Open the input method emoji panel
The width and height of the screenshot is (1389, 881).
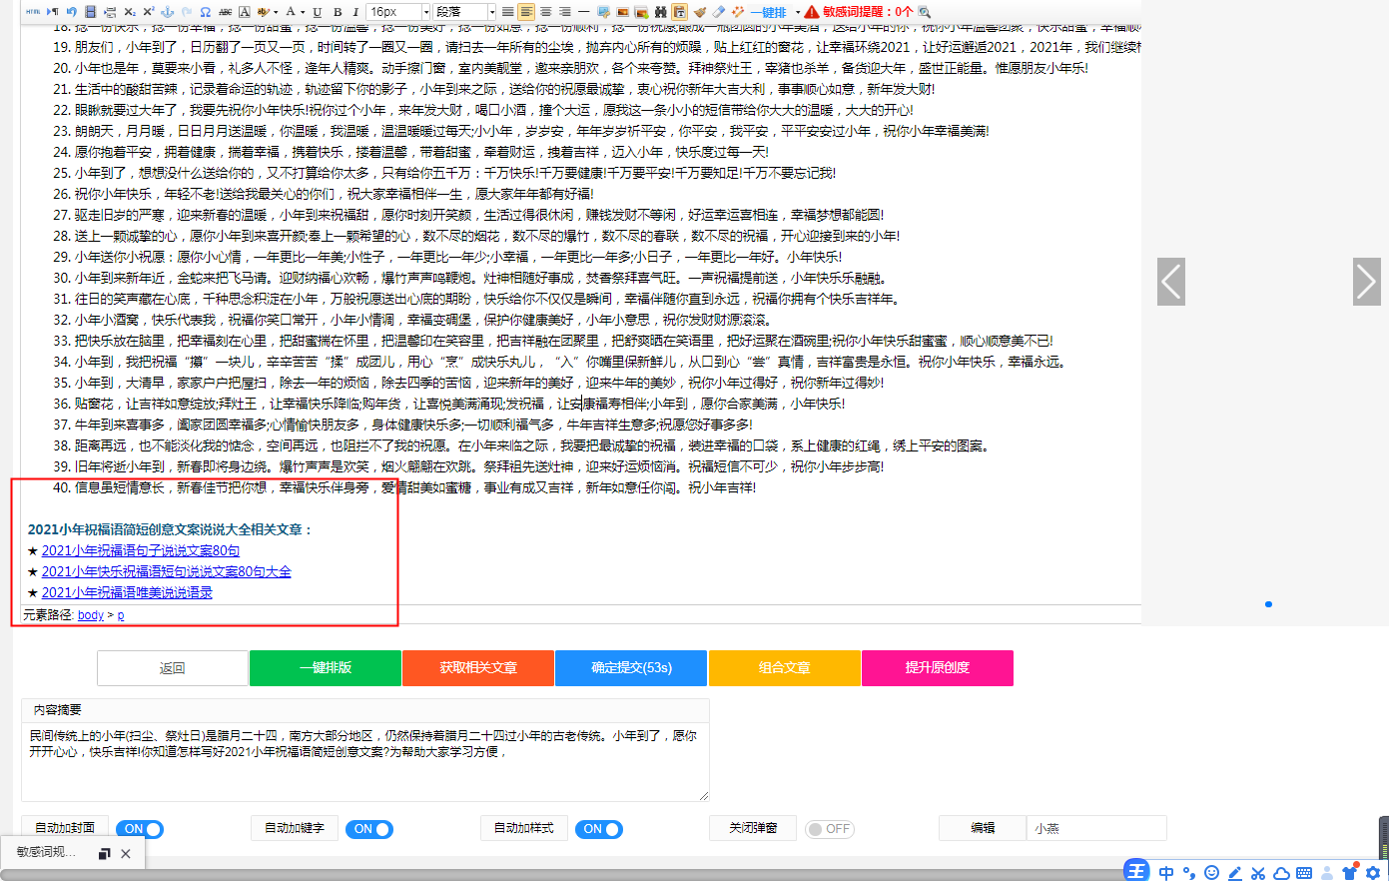[1211, 873]
